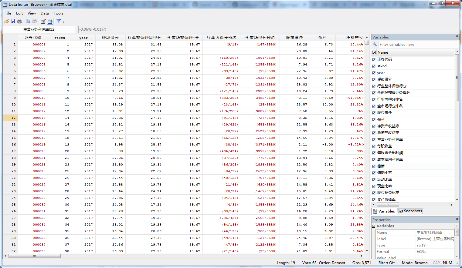Click the wrench icon beside variable filter
462x268 pixels.
pyautogui.click(x=375, y=44)
